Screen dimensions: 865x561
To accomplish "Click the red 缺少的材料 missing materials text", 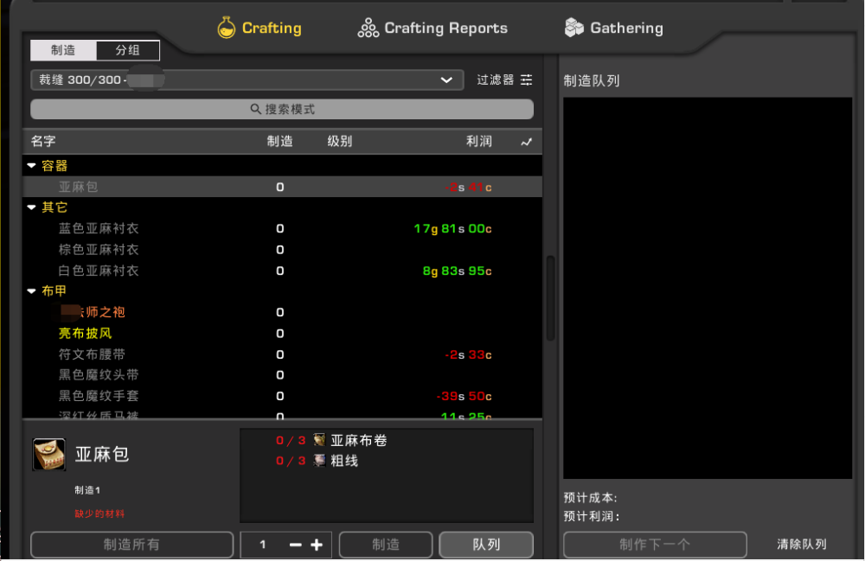I will [x=99, y=513].
